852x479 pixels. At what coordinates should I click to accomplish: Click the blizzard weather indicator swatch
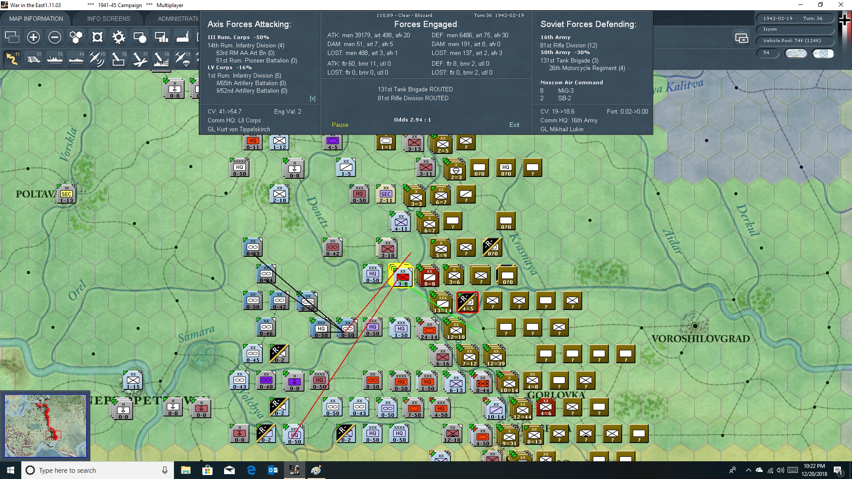[796, 53]
